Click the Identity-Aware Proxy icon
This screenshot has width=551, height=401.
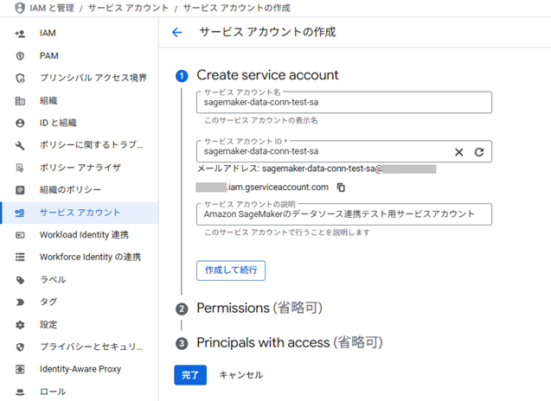(x=20, y=369)
